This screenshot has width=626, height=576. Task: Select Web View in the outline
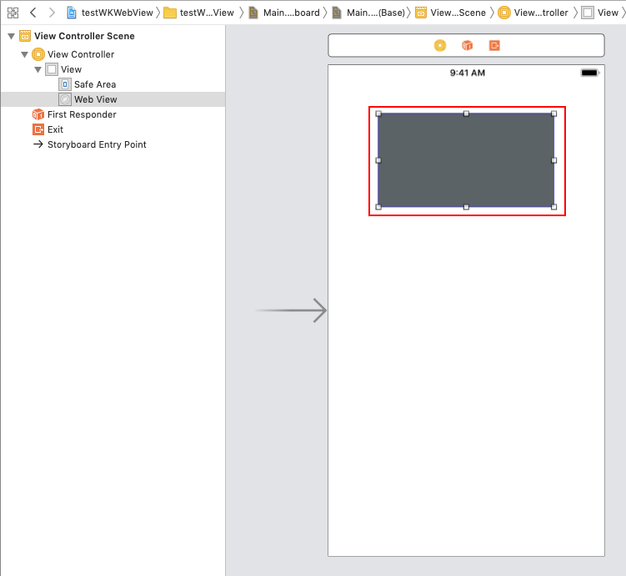click(113, 99)
